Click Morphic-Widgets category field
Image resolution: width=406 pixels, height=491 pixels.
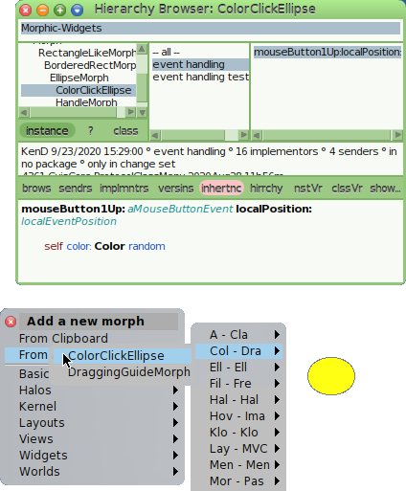[x=211, y=28]
